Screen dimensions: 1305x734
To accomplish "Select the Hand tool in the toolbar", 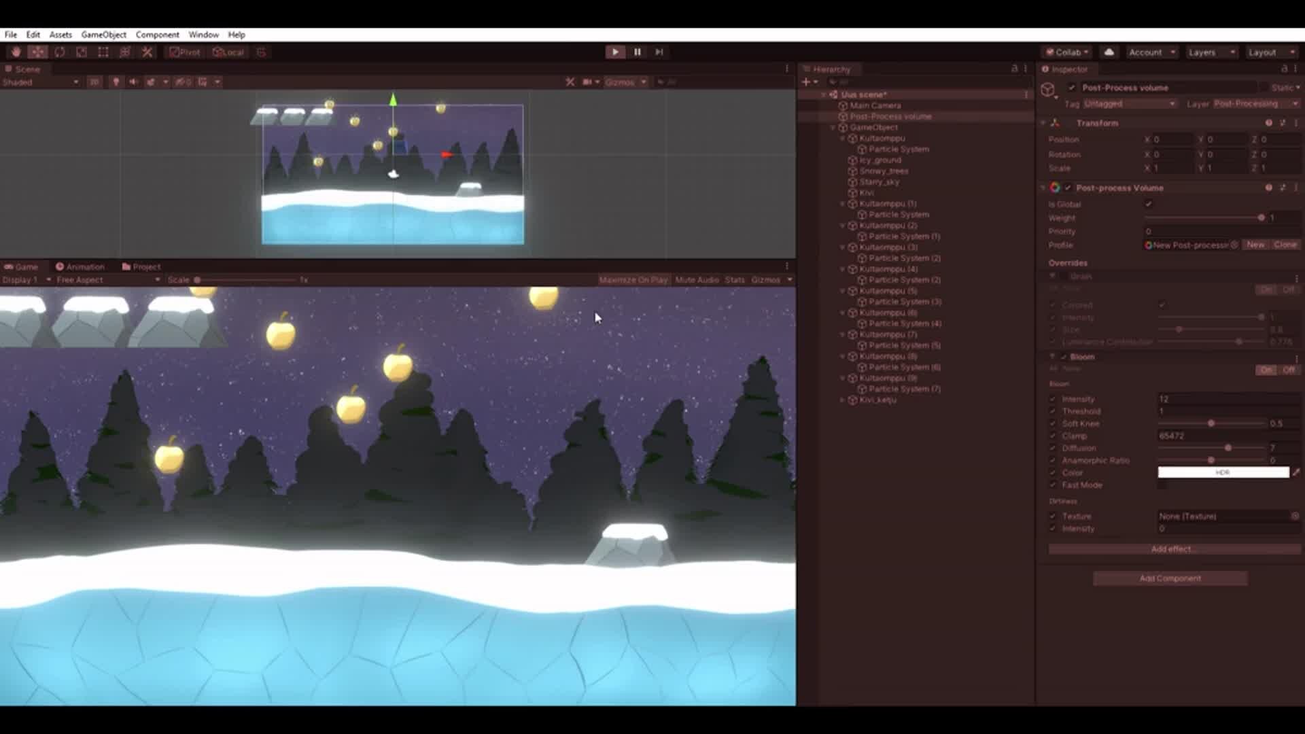I will [x=17, y=52].
